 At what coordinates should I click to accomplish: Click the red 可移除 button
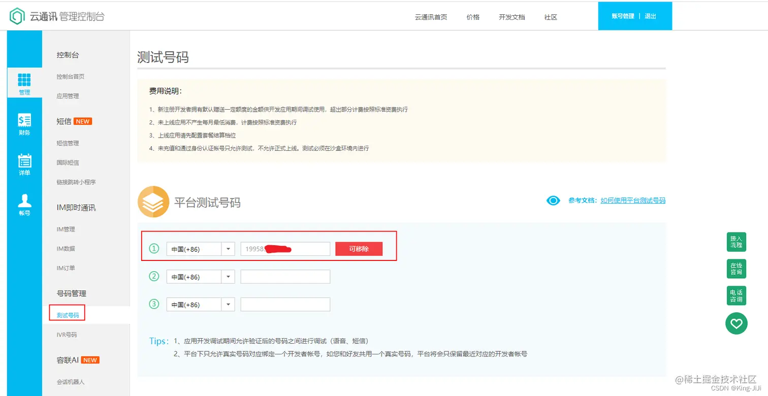pos(359,249)
